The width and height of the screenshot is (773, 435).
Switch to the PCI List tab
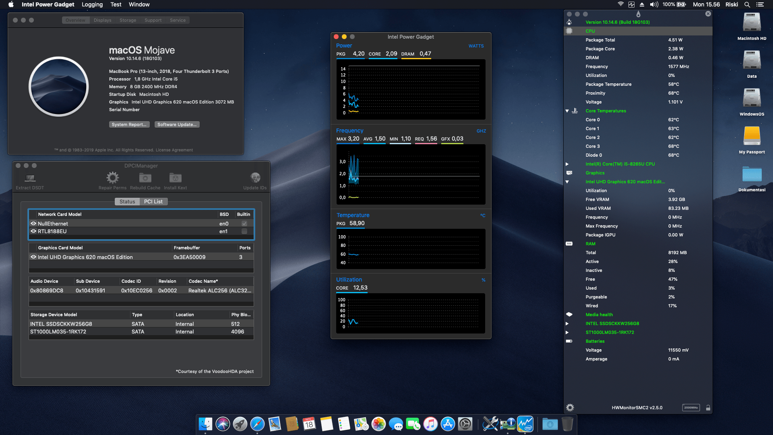click(153, 201)
